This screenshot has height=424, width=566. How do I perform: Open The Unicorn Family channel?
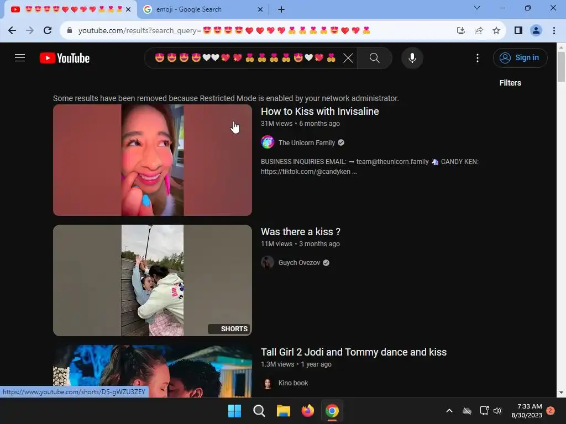pos(306,143)
